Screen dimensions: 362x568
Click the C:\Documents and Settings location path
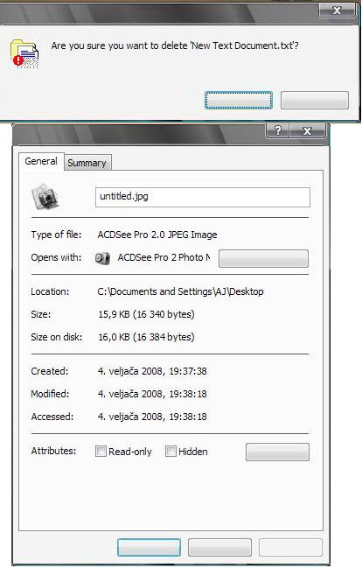point(180,291)
